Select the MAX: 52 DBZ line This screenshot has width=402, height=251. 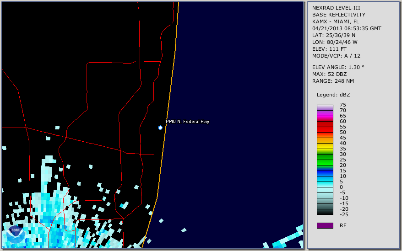[330, 74]
